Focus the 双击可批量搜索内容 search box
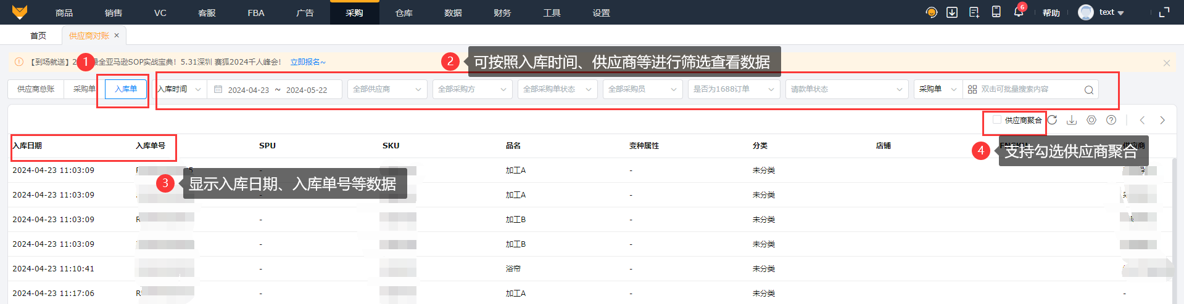Screen dimensions: 1184x304 (x=1029, y=89)
